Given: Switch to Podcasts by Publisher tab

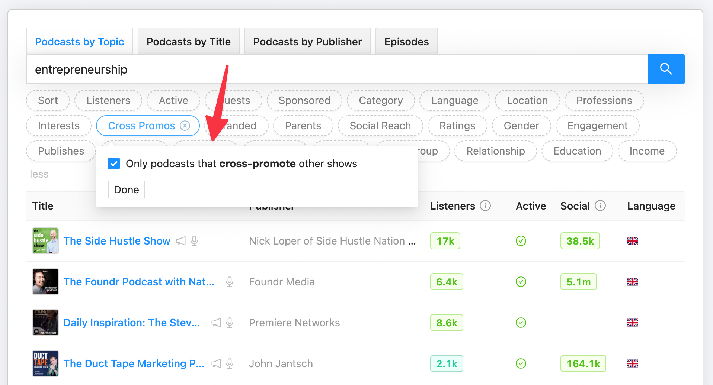Looking at the screenshot, I should coord(307,42).
